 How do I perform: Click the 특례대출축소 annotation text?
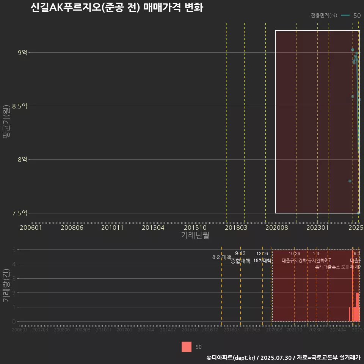click(328, 267)
